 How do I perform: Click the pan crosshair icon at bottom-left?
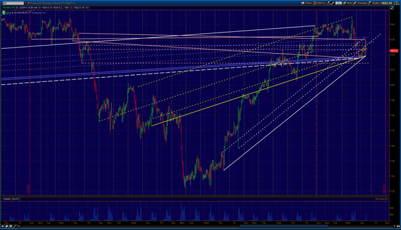click(x=3, y=226)
